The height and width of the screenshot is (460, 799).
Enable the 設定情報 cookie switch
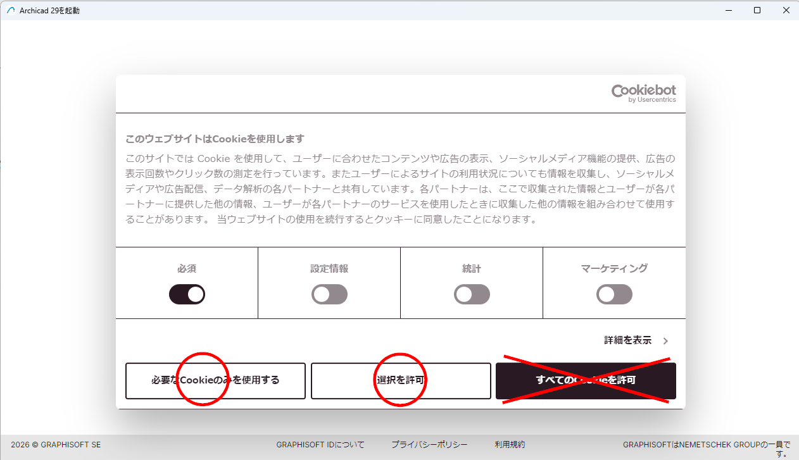(329, 294)
